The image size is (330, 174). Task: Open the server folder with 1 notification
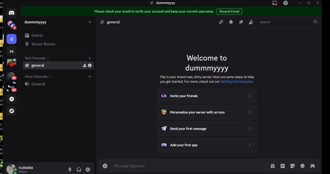pyautogui.click(x=12, y=25)
